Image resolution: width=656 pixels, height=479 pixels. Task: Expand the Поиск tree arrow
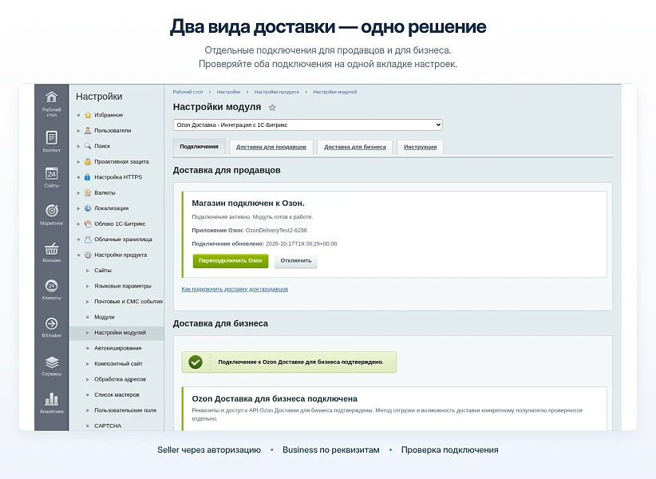click(x=78, y=146)
